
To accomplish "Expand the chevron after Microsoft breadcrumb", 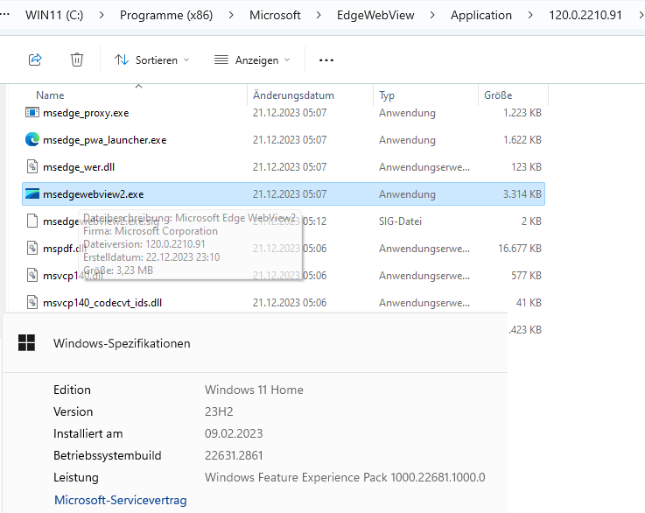I will tap(319, 15).
